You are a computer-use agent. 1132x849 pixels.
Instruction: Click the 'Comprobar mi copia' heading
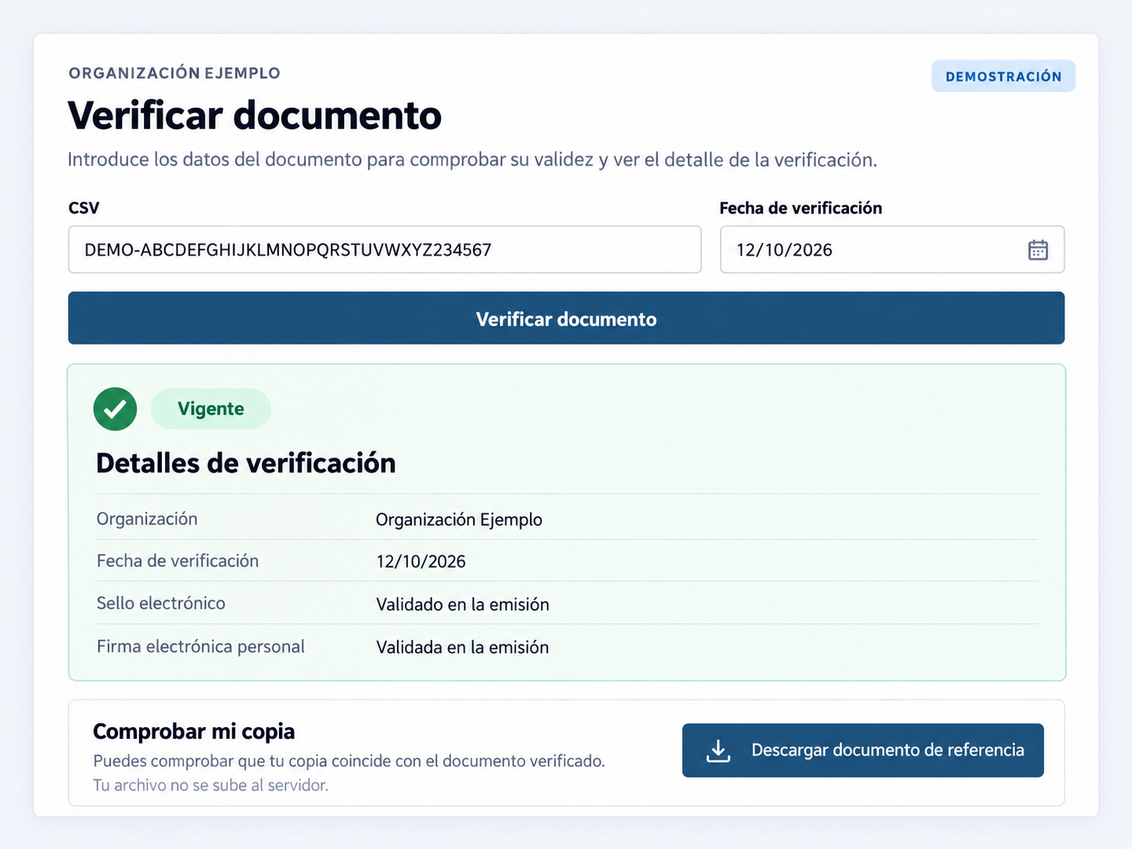pyautogui.click(x=194, y=732)
